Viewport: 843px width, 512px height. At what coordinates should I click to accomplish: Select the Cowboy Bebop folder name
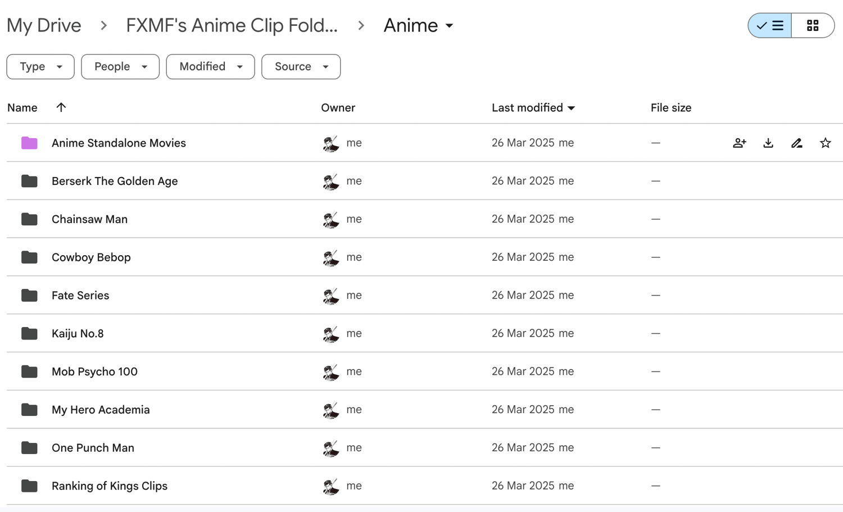point(91,257)
